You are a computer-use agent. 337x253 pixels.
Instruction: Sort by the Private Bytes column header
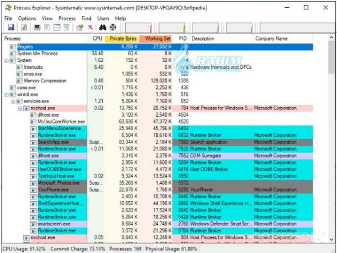pos(122,38)
